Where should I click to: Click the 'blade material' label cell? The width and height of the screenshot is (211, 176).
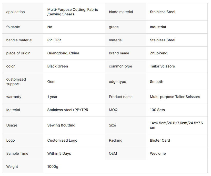pos(121,12)
